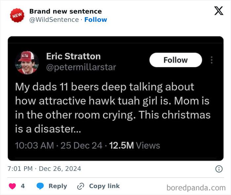Open the Brand new sentence profile name
Screen dimensions: 231x195
point(65,11)
